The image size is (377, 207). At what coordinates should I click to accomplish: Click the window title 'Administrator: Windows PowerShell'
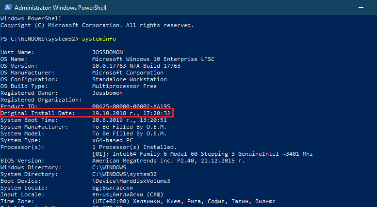[x=60, y=8]
